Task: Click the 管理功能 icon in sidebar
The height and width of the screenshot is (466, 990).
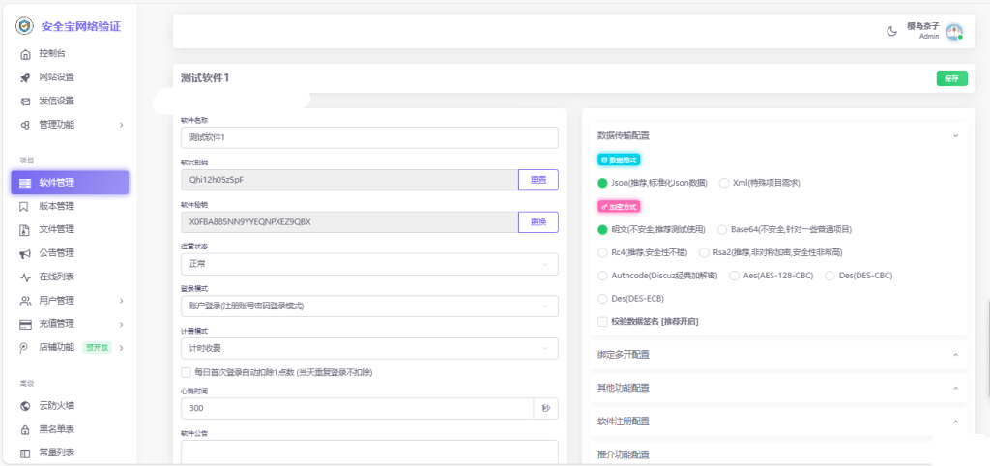Action: [25, 125]
